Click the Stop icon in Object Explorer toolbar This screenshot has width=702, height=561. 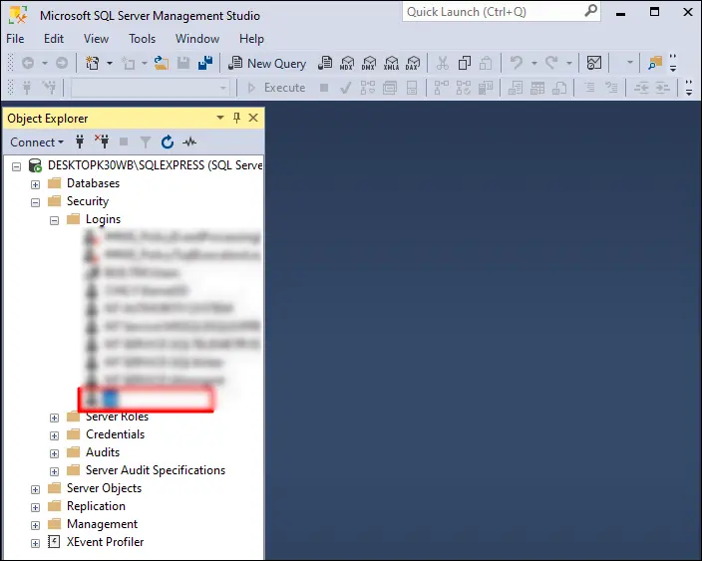point(124,142)
